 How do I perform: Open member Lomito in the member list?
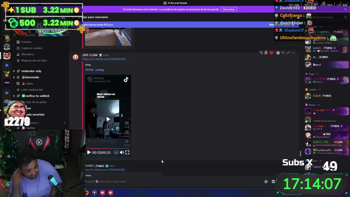[x=327, y=49]
